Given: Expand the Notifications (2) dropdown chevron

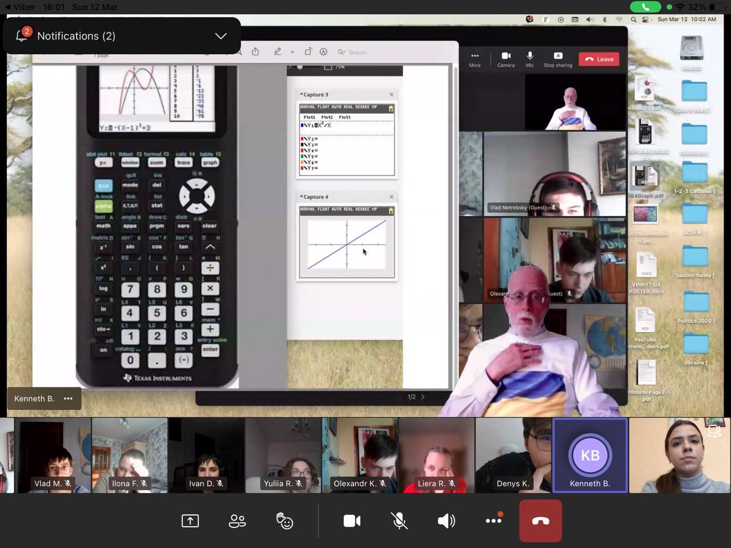Looking at the screenshot, I should (220, 36).
